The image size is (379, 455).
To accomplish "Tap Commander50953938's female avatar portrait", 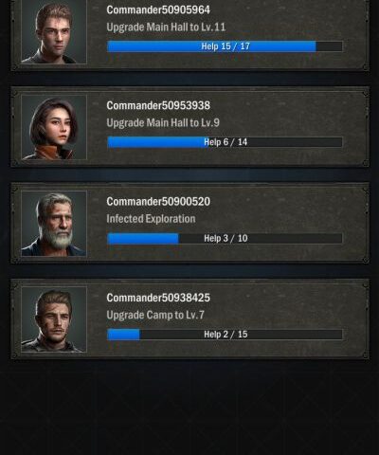I will tap(54, 127).
